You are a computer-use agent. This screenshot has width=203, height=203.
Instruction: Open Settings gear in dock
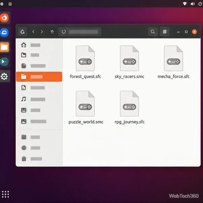(x=4, y=76)
